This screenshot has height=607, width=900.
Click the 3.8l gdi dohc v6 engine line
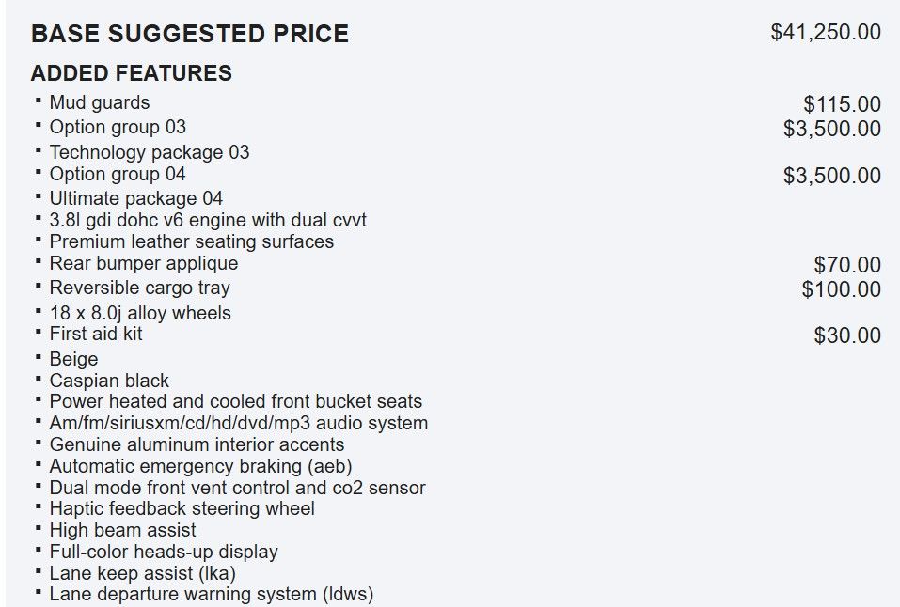tap(207, 220)
